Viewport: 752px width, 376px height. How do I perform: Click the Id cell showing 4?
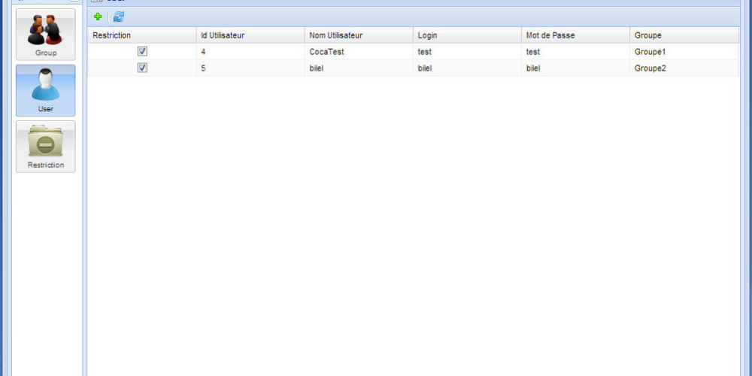pyautogui.click(x=204, y=52)
